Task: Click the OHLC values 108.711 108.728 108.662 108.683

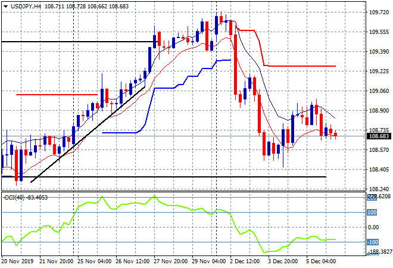Action: click(x=86, y=7)
